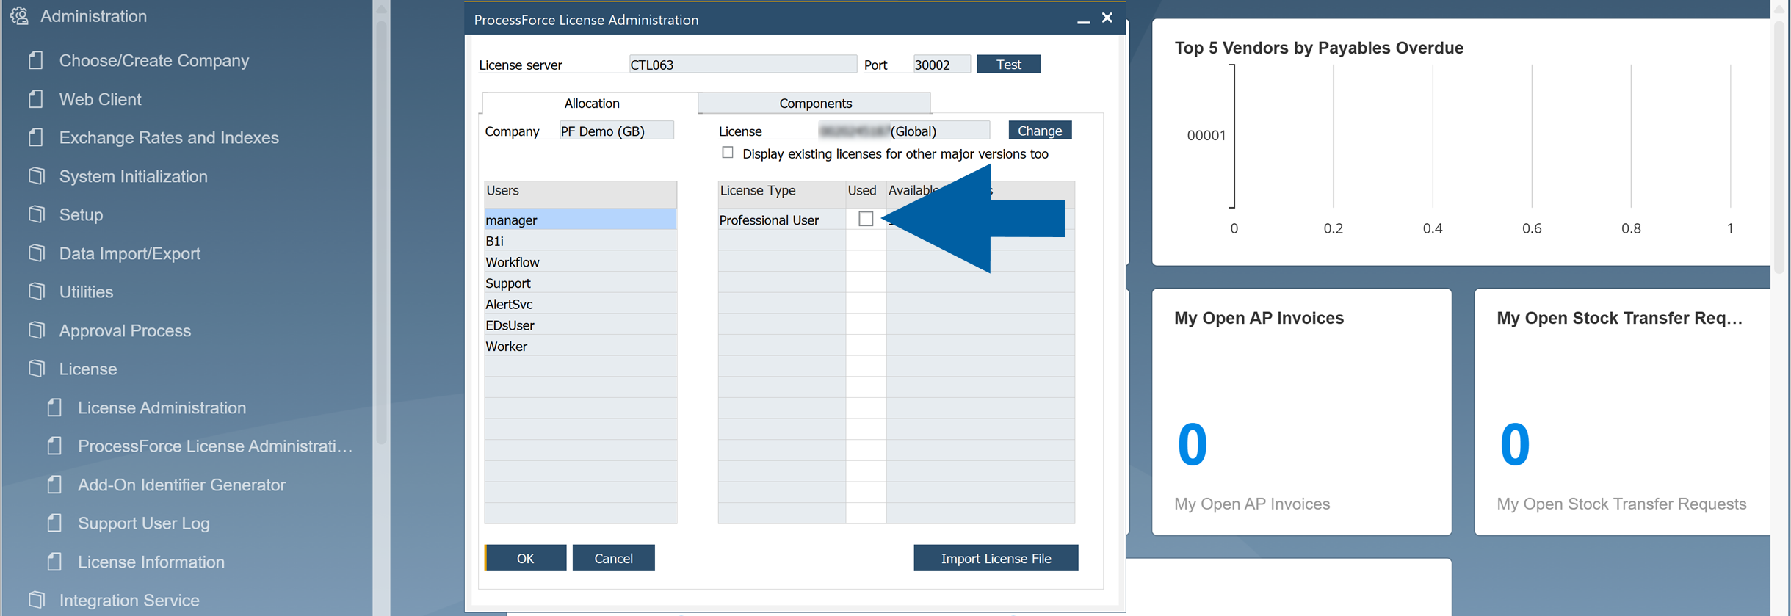The width and height of the screenshot is (1791, 616).
Task: Tick the Professional User Used checkbox
Action: tap(866, 219)
